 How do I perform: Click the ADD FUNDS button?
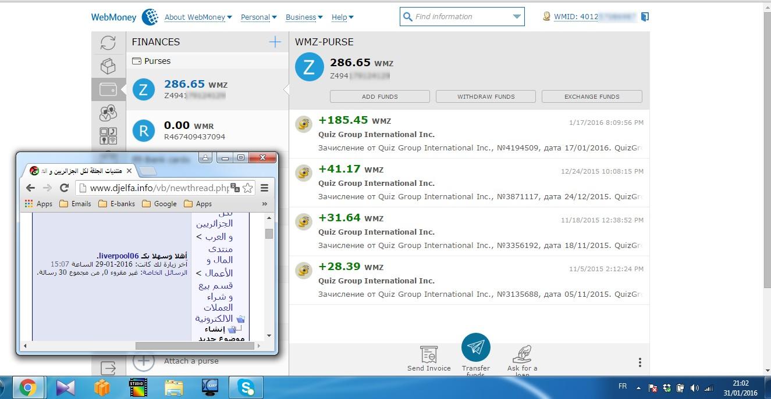(380, 96)
